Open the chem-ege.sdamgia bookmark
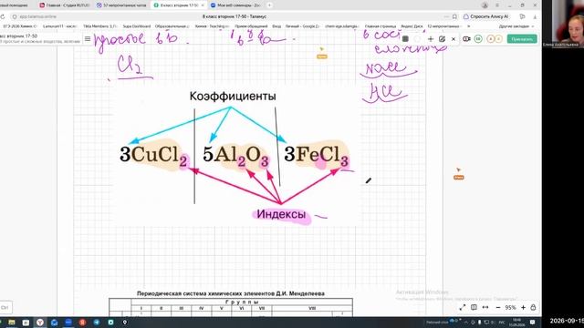 point(341,26)
